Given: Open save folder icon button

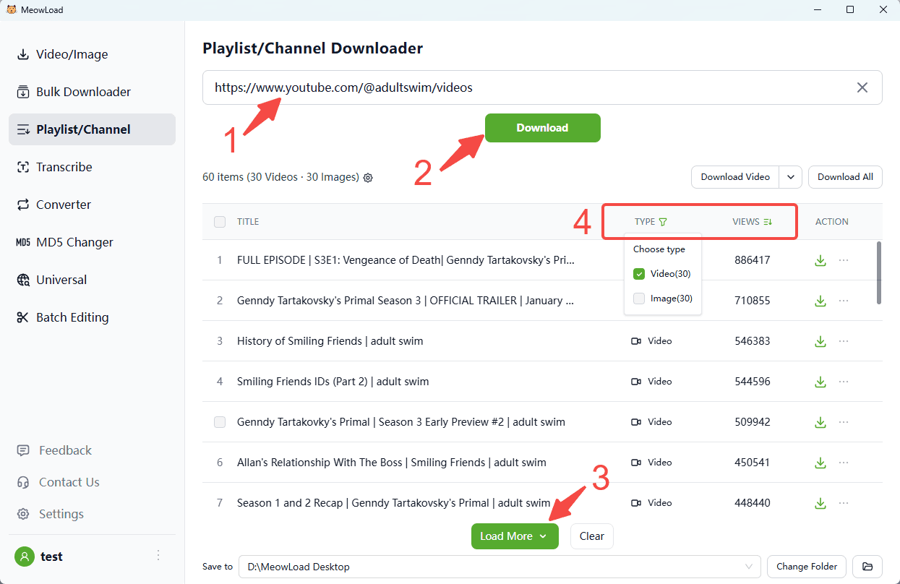Looking at the screenshot, I should click(x=867, y=567).
